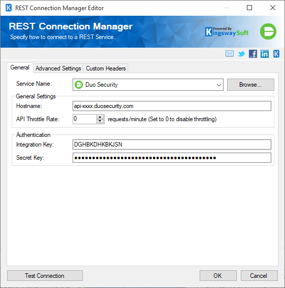
Task: Maximize the REST Connection Manager Editor window
Action: coord(249,8)
